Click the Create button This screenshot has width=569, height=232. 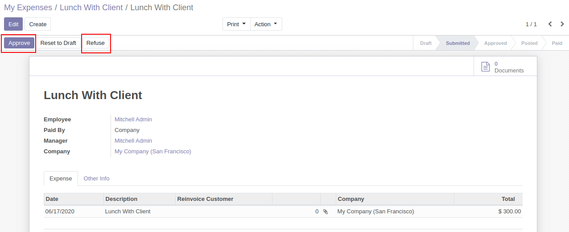pyautogui.click(x=38, y=24)
